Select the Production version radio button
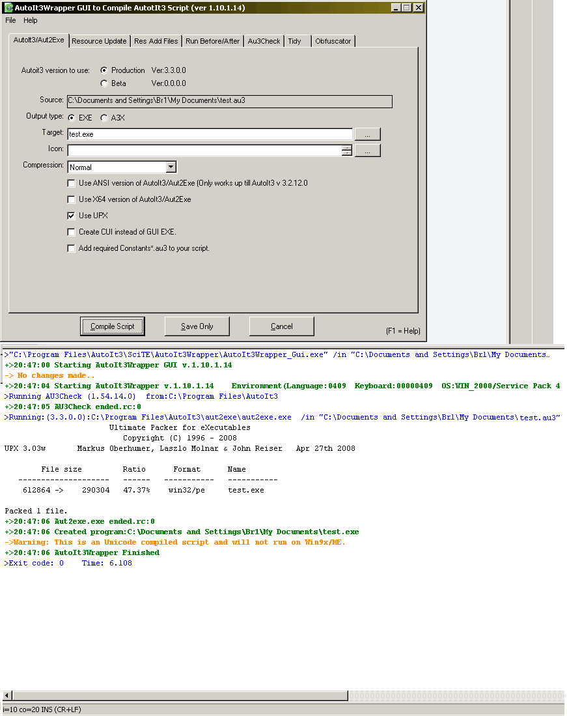Image resolution: width=567 pixels, height=716 pixels. (x=104, y=70)
